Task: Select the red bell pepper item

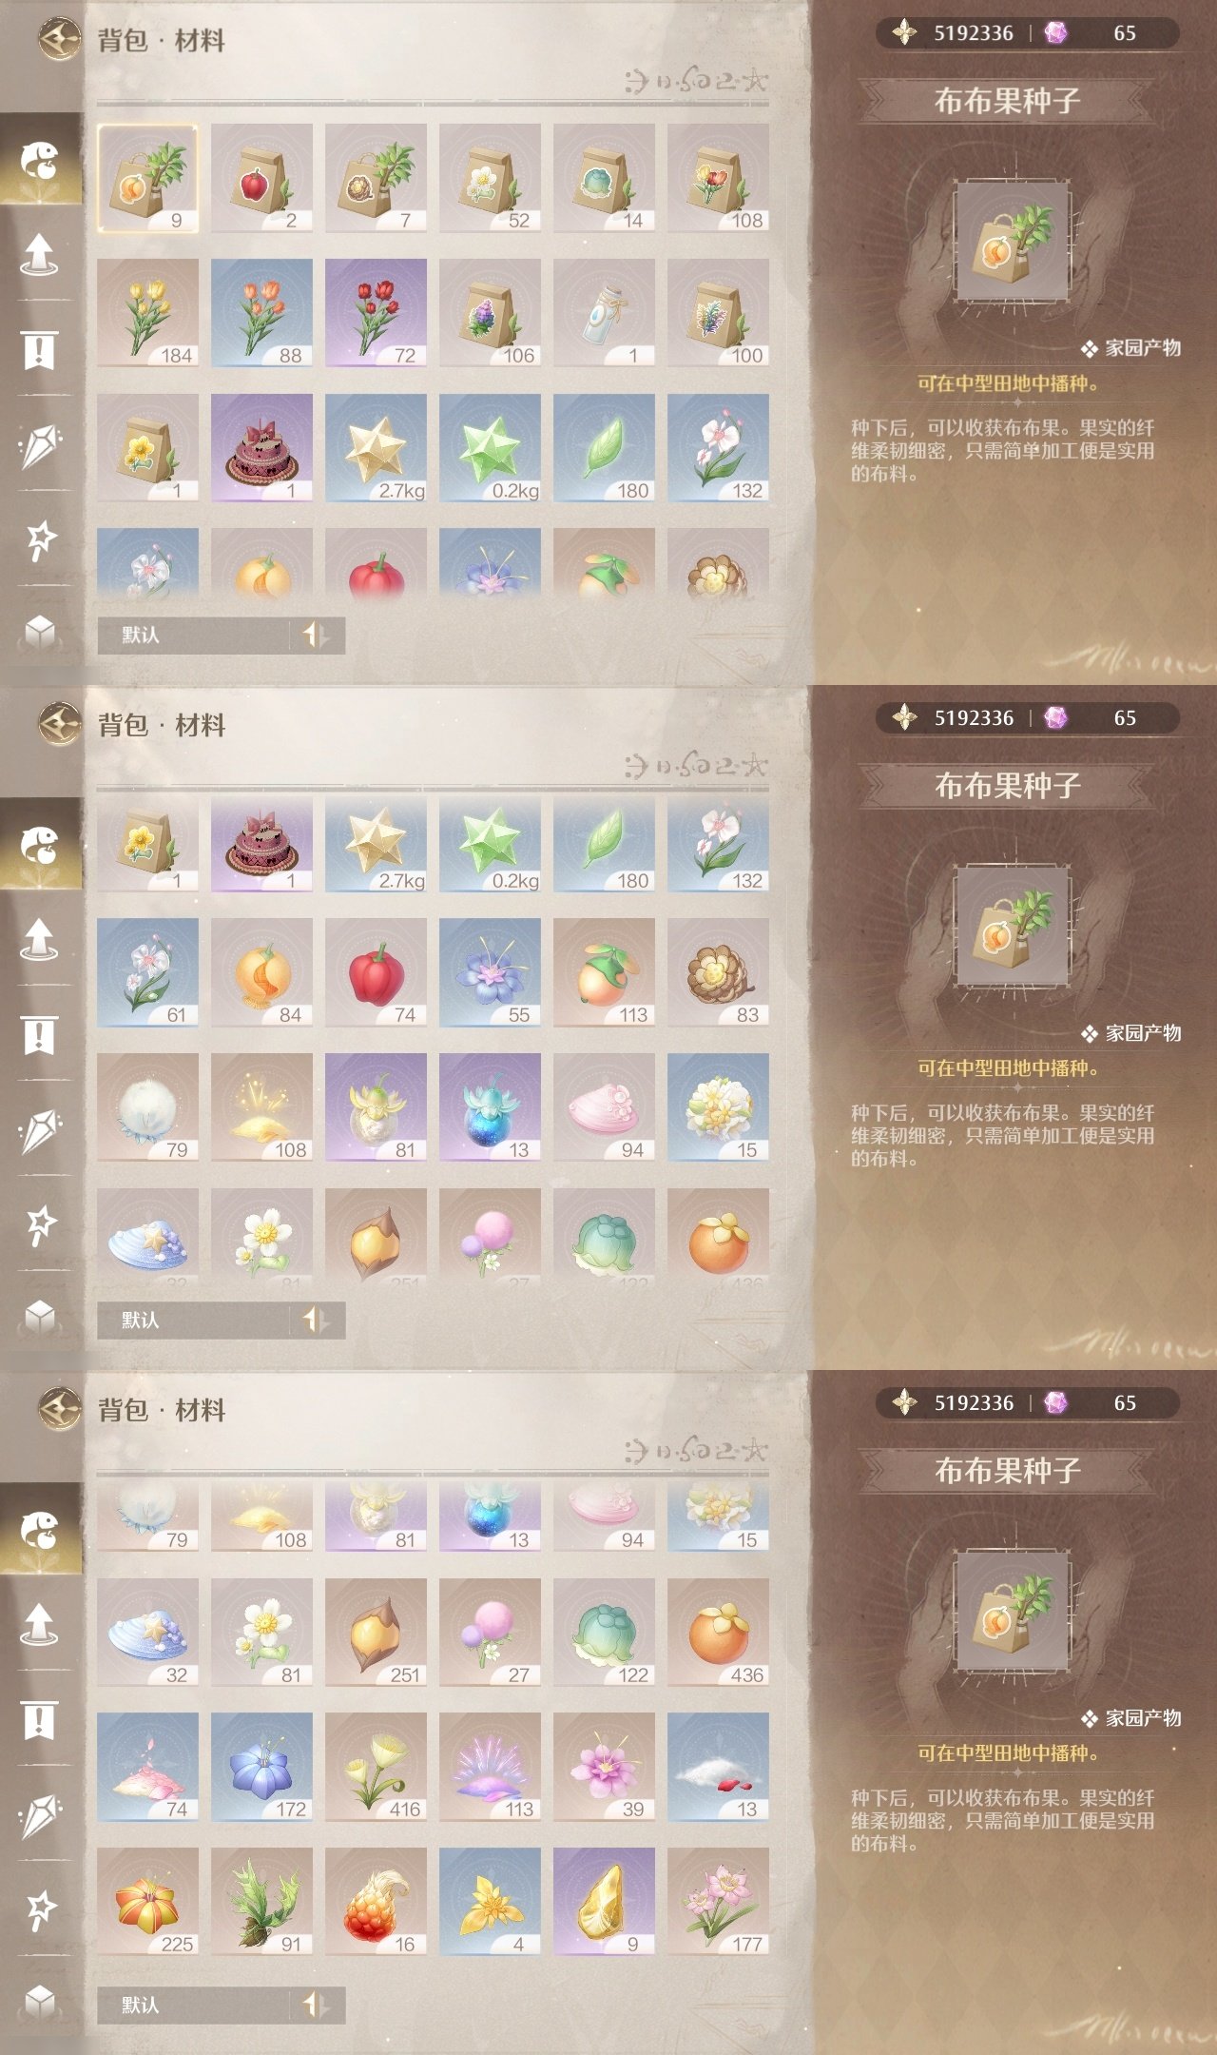Action: click(x=376, y=972)
